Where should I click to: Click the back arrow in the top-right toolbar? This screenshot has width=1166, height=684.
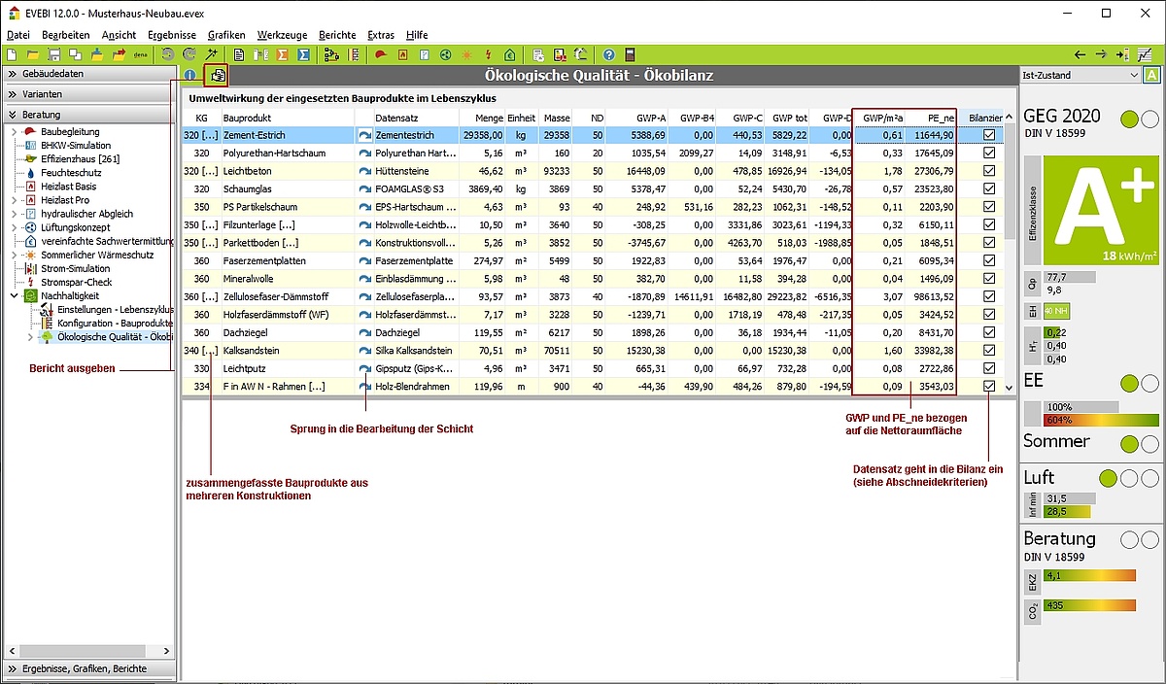(1080, 54)
